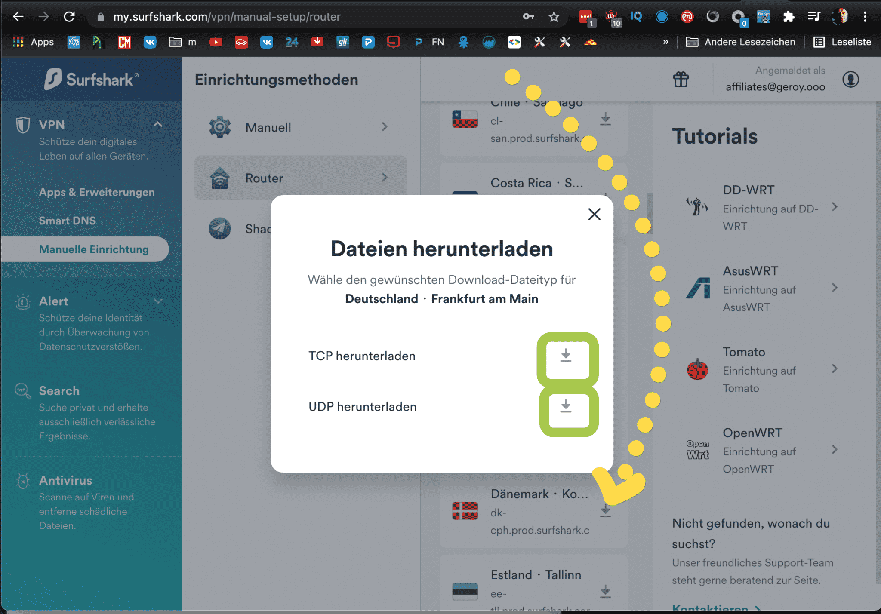Choose the Router setup method
Viewport: 881px width, 614px height.
click(x=300, y=178)
